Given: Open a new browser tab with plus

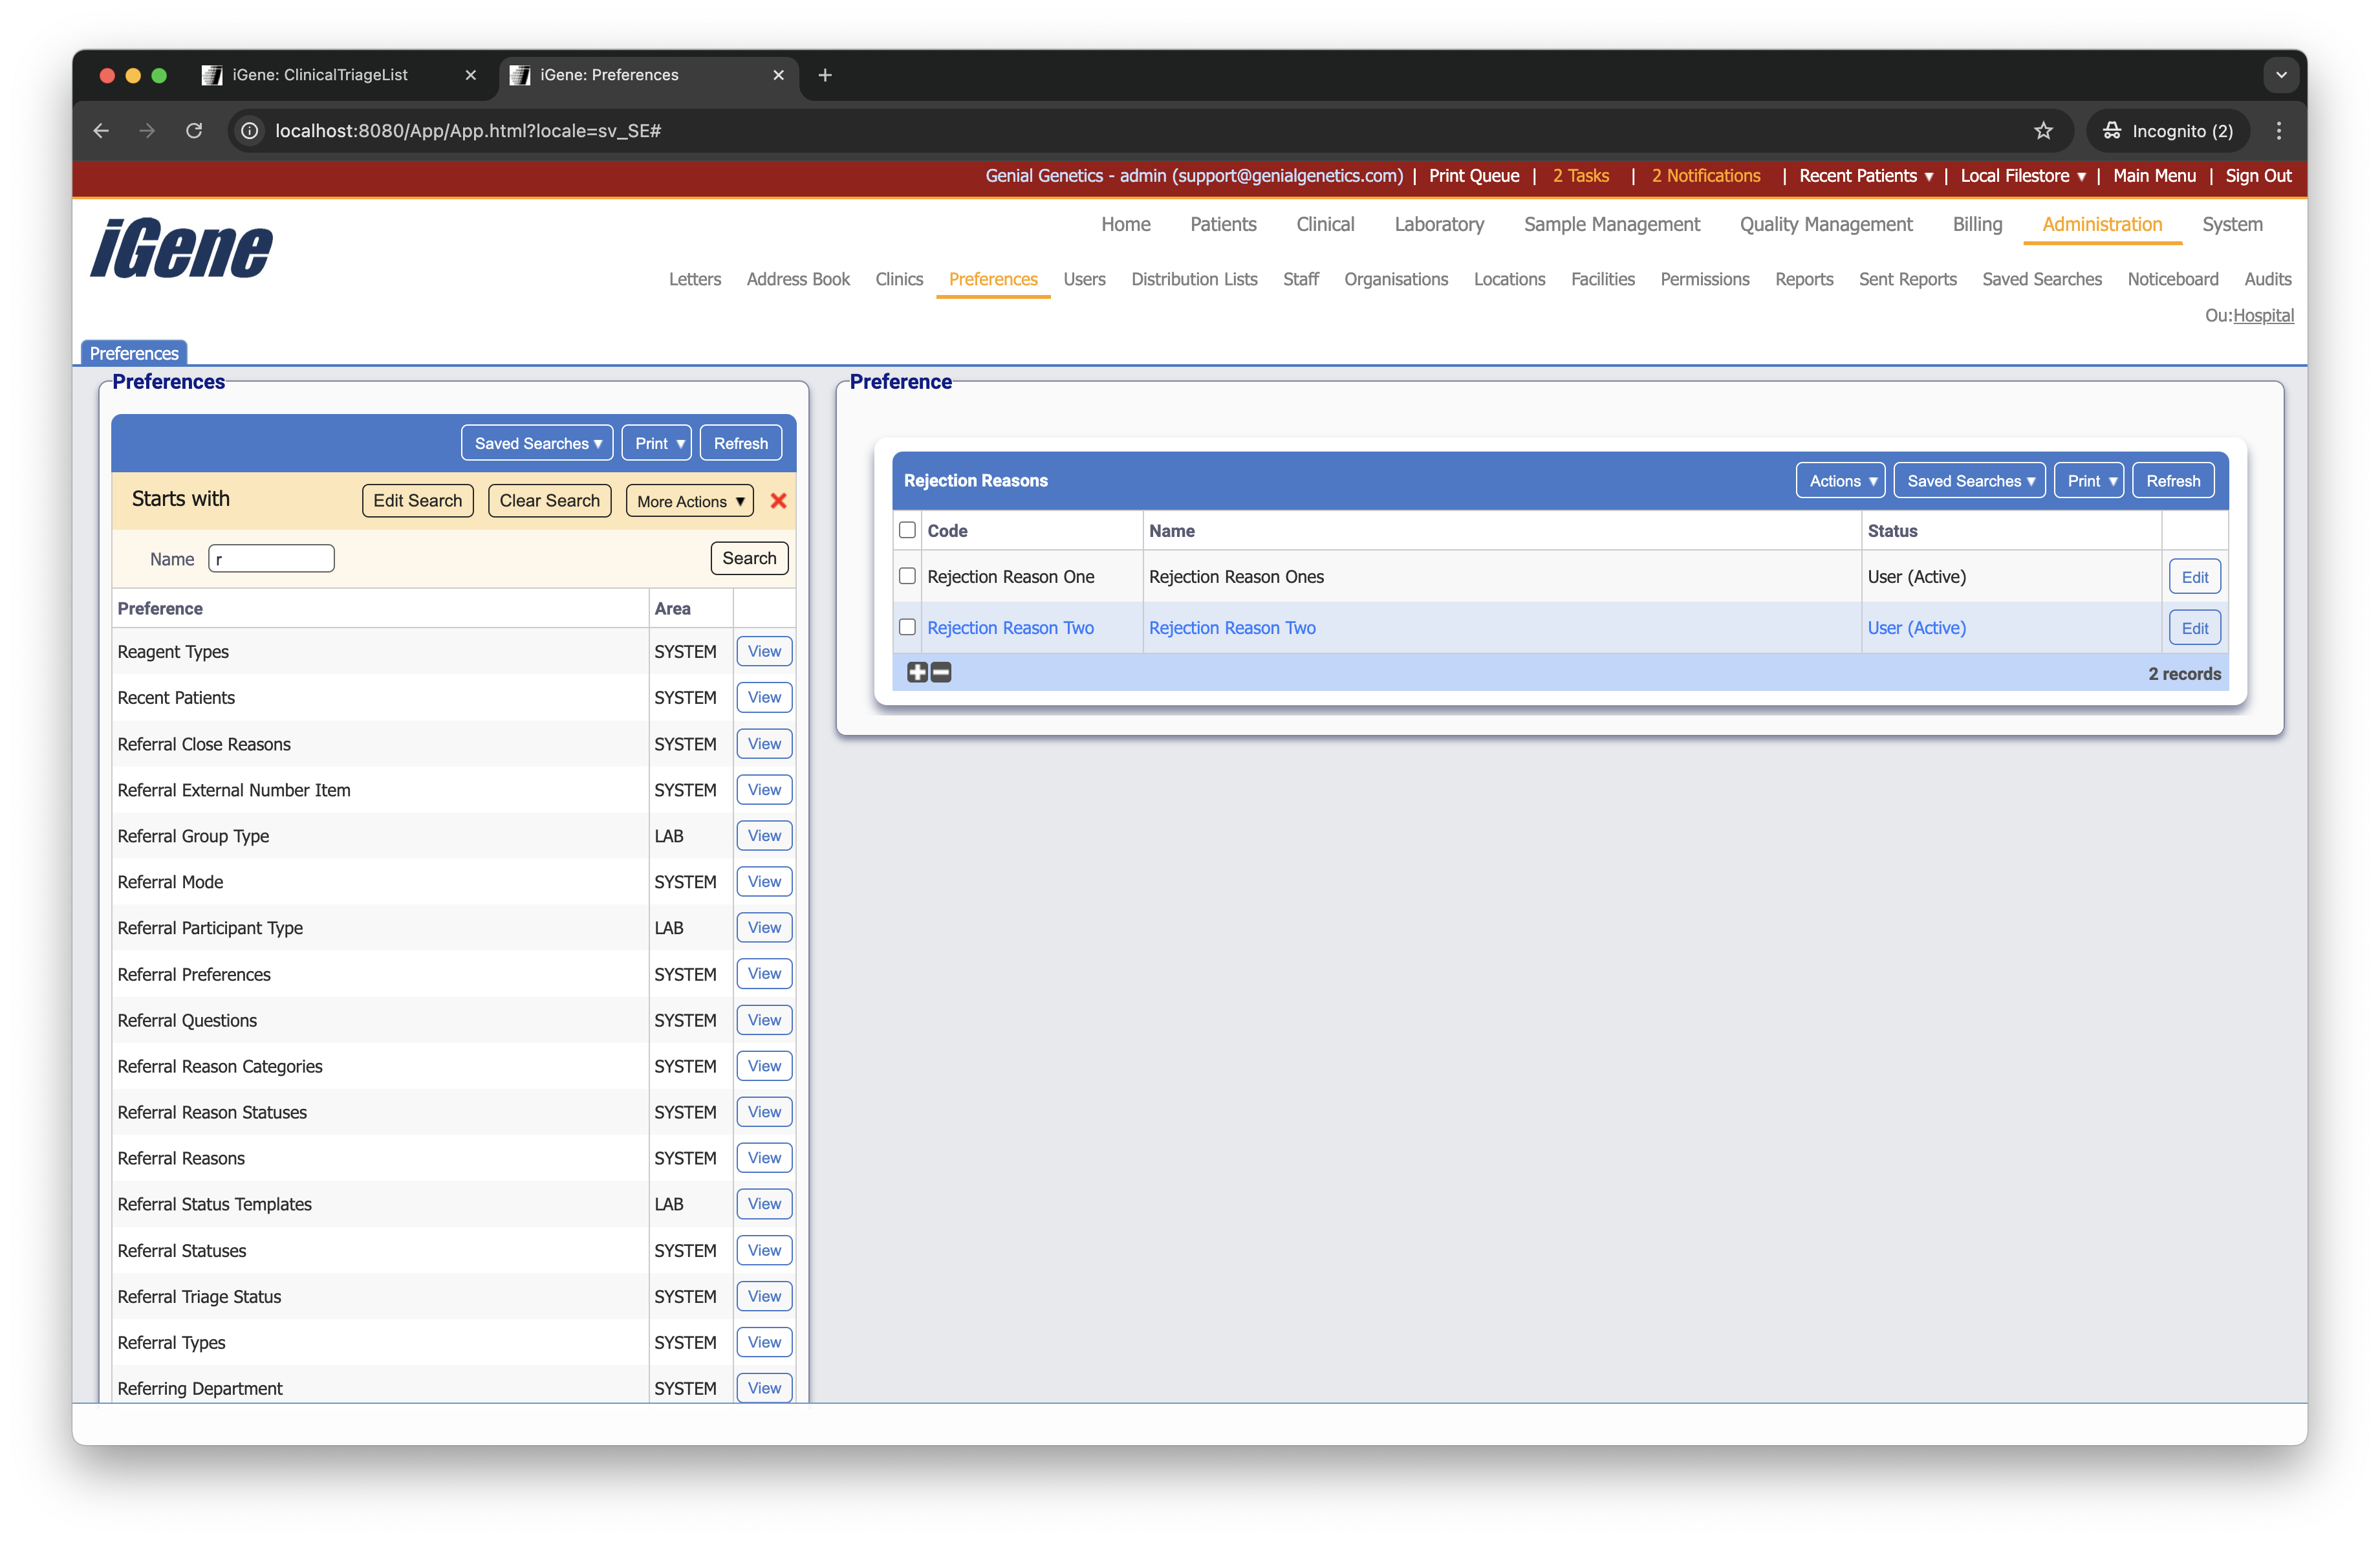Looking at the screenshot, I should (x=825, y=75).
